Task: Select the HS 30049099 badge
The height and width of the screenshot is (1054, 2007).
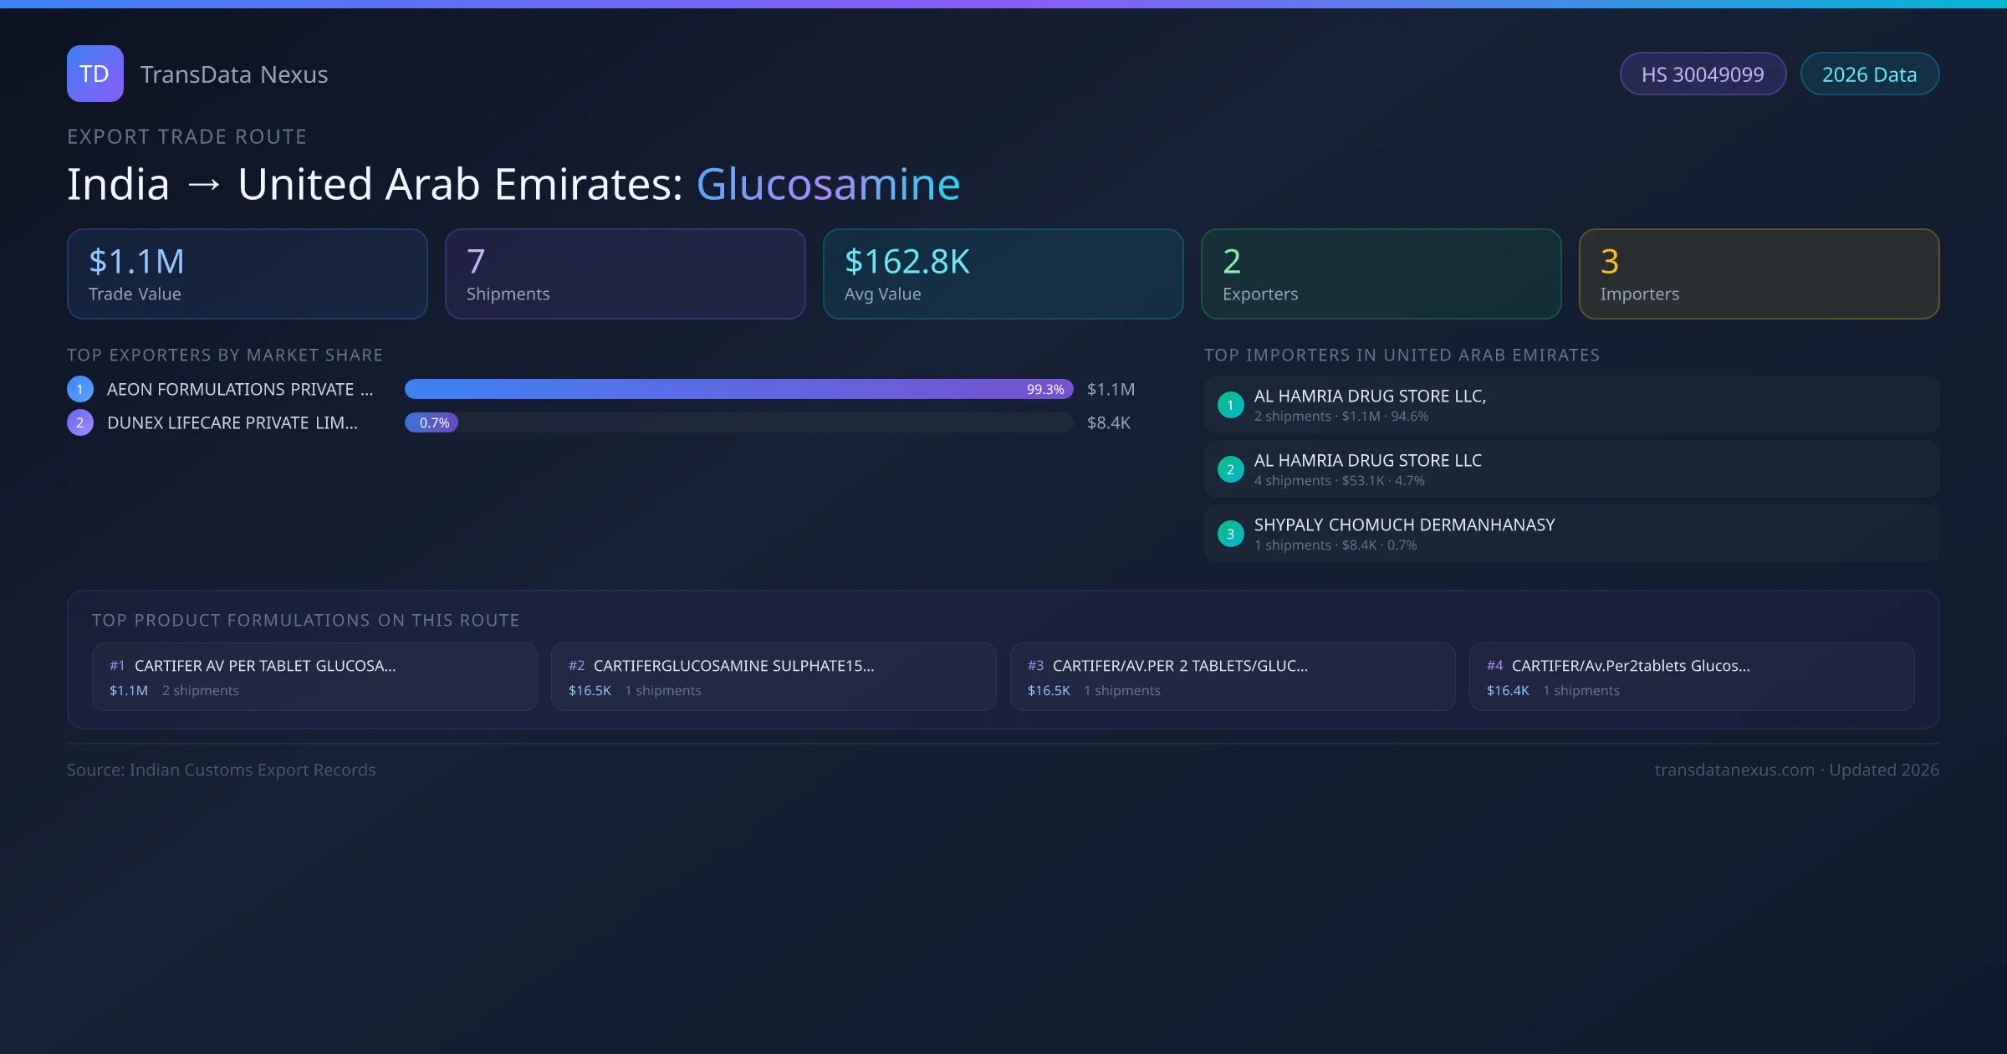Action: click(1702, 74)
